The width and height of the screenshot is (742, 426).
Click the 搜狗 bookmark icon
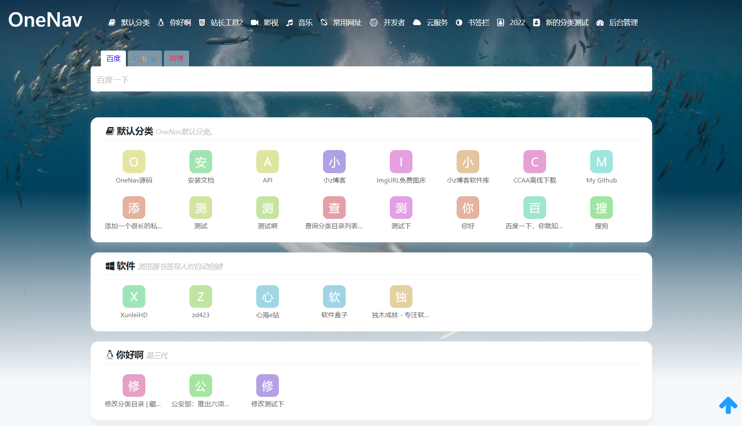pos(601,208)
